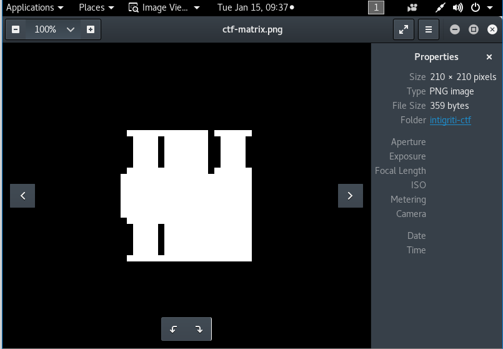Screen dimensions: 503x349
Task: Go to the previous image
Action: coord(22,196)
